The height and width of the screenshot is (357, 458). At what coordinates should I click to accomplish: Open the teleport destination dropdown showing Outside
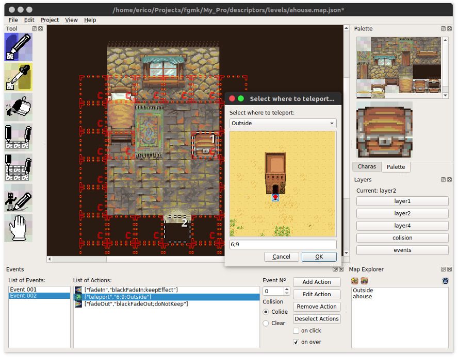pyautogui.click(x=282, y=123)
